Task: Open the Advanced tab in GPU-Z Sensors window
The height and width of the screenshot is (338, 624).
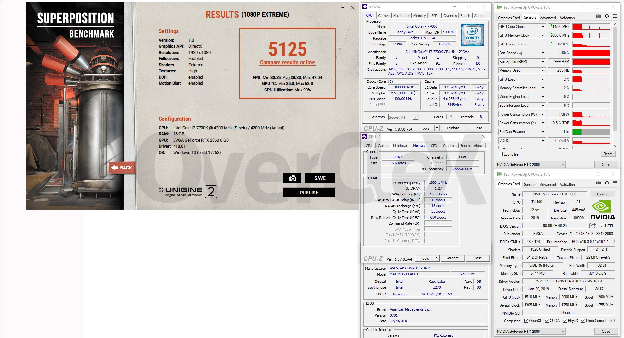Action: coord(548,18)
